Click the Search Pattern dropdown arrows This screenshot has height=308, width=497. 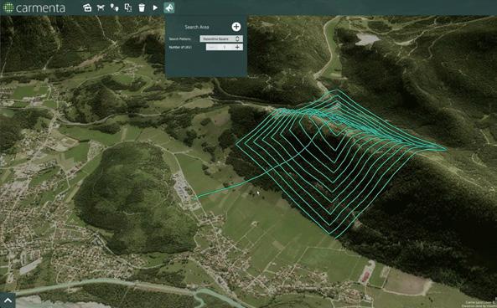(237, 38)
